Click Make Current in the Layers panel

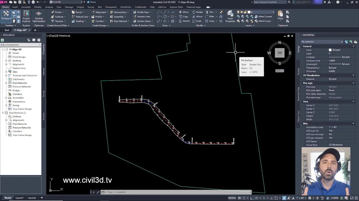(264, 16)
